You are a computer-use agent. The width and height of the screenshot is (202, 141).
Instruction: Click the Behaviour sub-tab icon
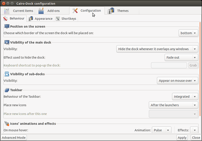point(6,19)
